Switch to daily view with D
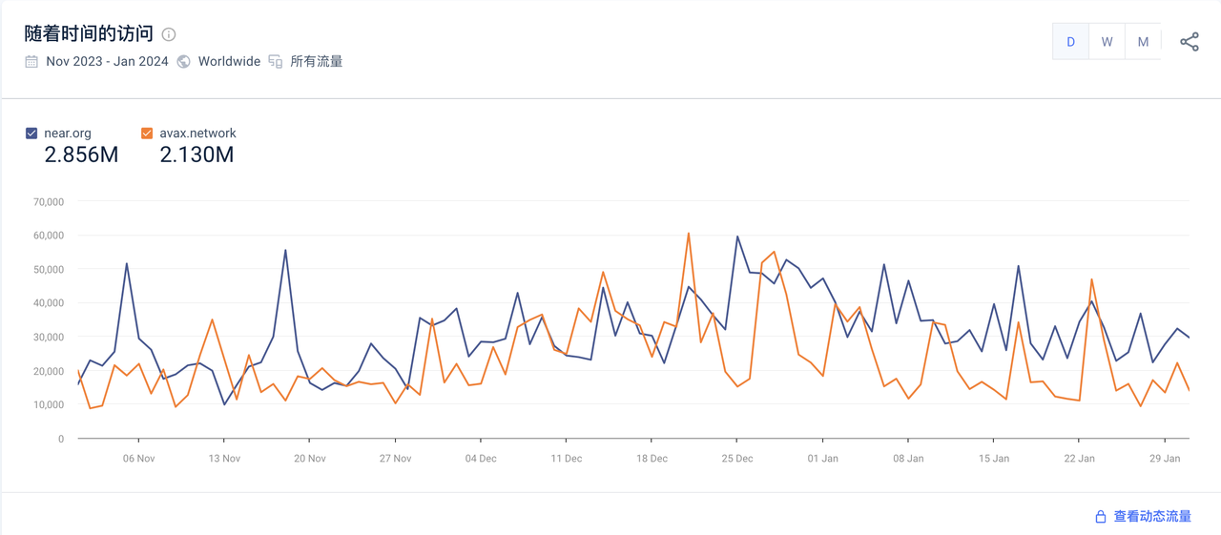 click(x=1070, y=42)
